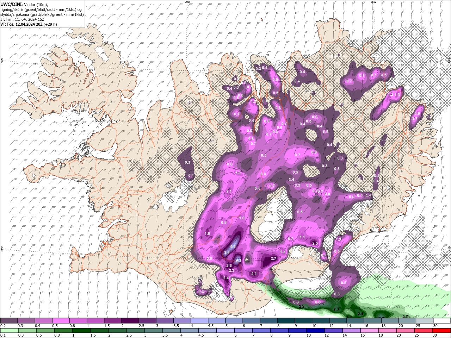The width and height of the screenshot is (451, 338).
Task: Click the '2.7' snowfall value on the map
Action: 273,258
